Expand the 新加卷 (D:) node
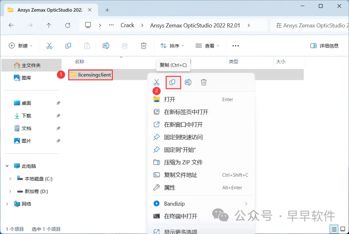The height and width of the screenshot is (234, 349). [x=10, y=191]
